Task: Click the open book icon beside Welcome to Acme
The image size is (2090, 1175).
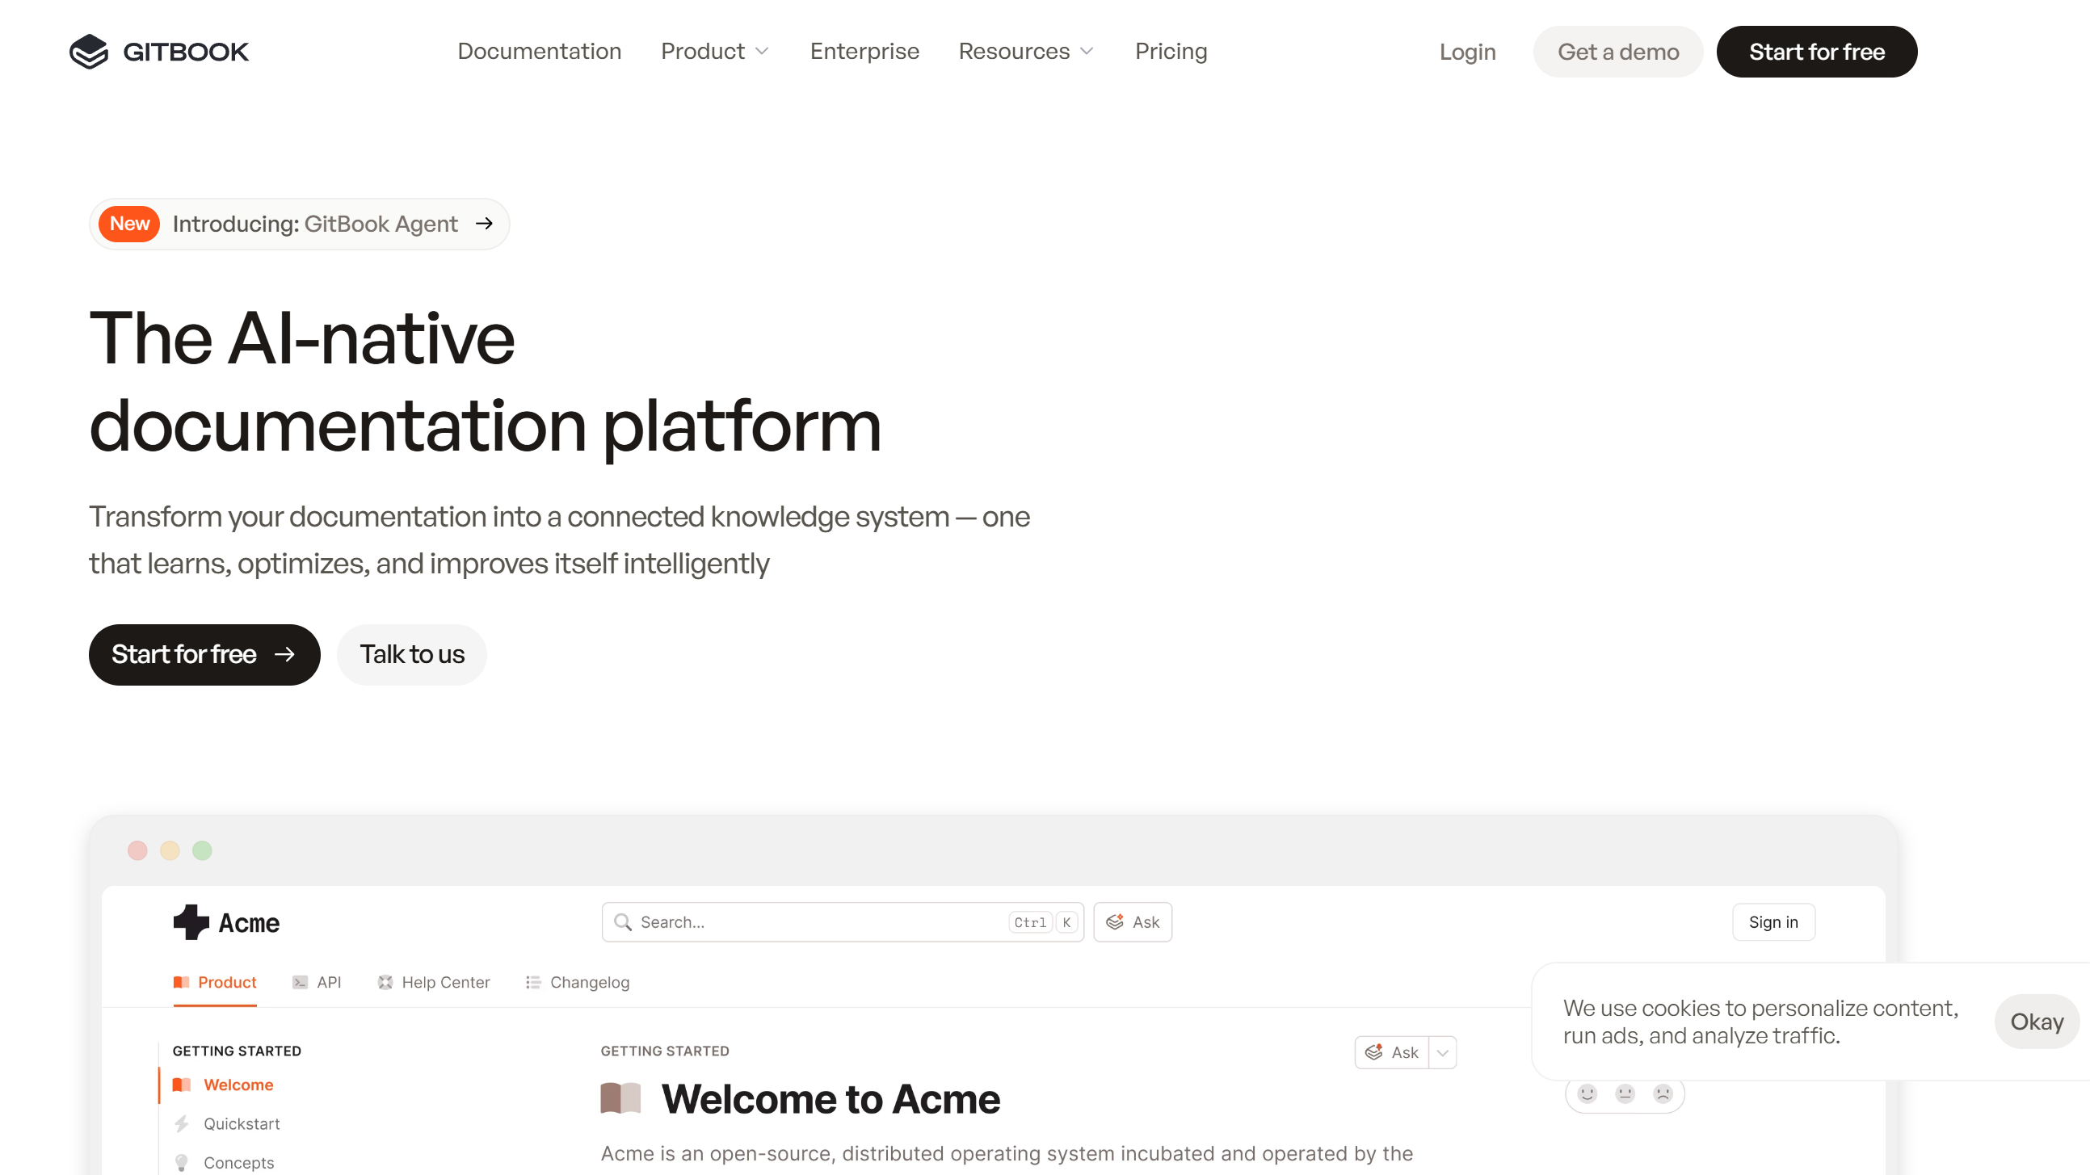Action: (x=620, y=1098)
